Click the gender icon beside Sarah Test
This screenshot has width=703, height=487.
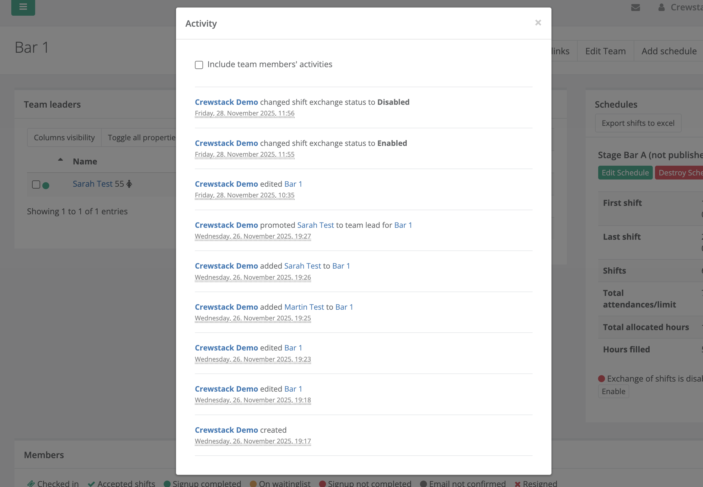pyautogui.click(x=129, y=183)
